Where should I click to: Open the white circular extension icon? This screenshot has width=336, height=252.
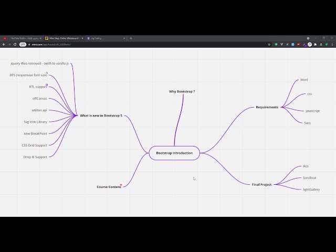click(310, 44)
